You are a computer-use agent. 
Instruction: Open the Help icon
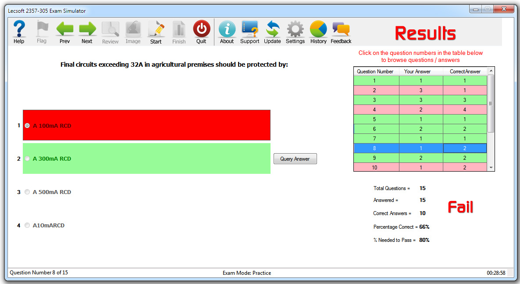pos(19,32)
